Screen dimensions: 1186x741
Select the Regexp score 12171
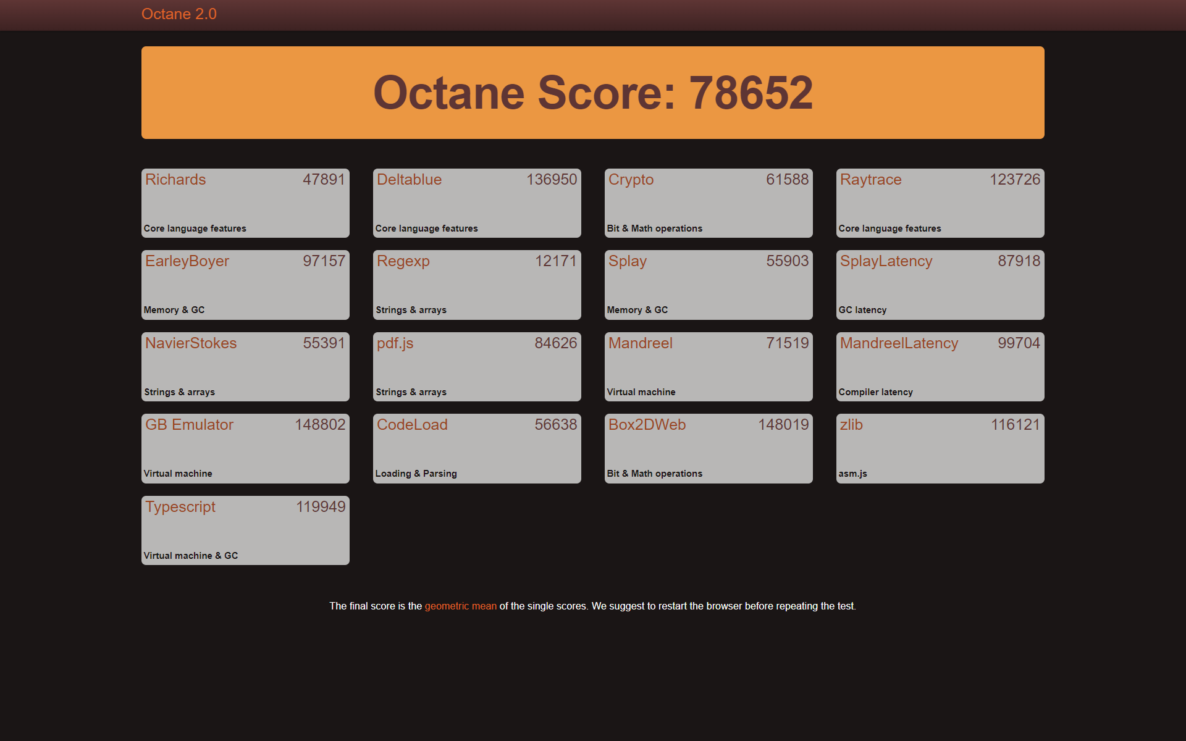pyautogui.click(x=555, y=261)
